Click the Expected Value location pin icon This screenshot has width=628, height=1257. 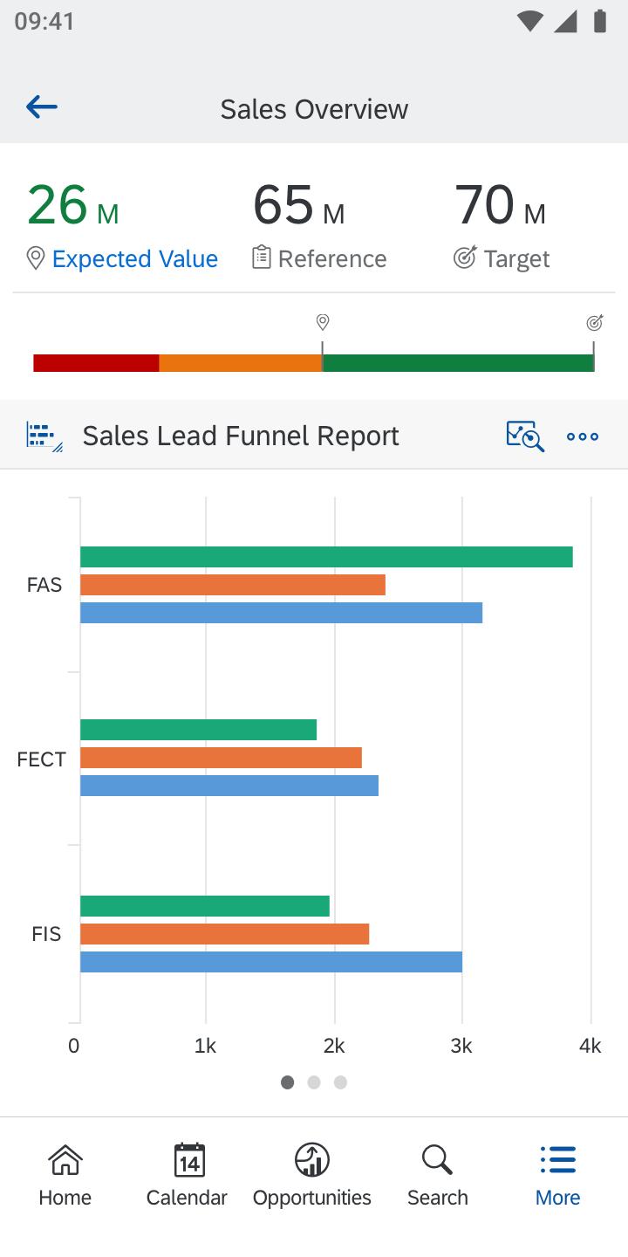35,258
